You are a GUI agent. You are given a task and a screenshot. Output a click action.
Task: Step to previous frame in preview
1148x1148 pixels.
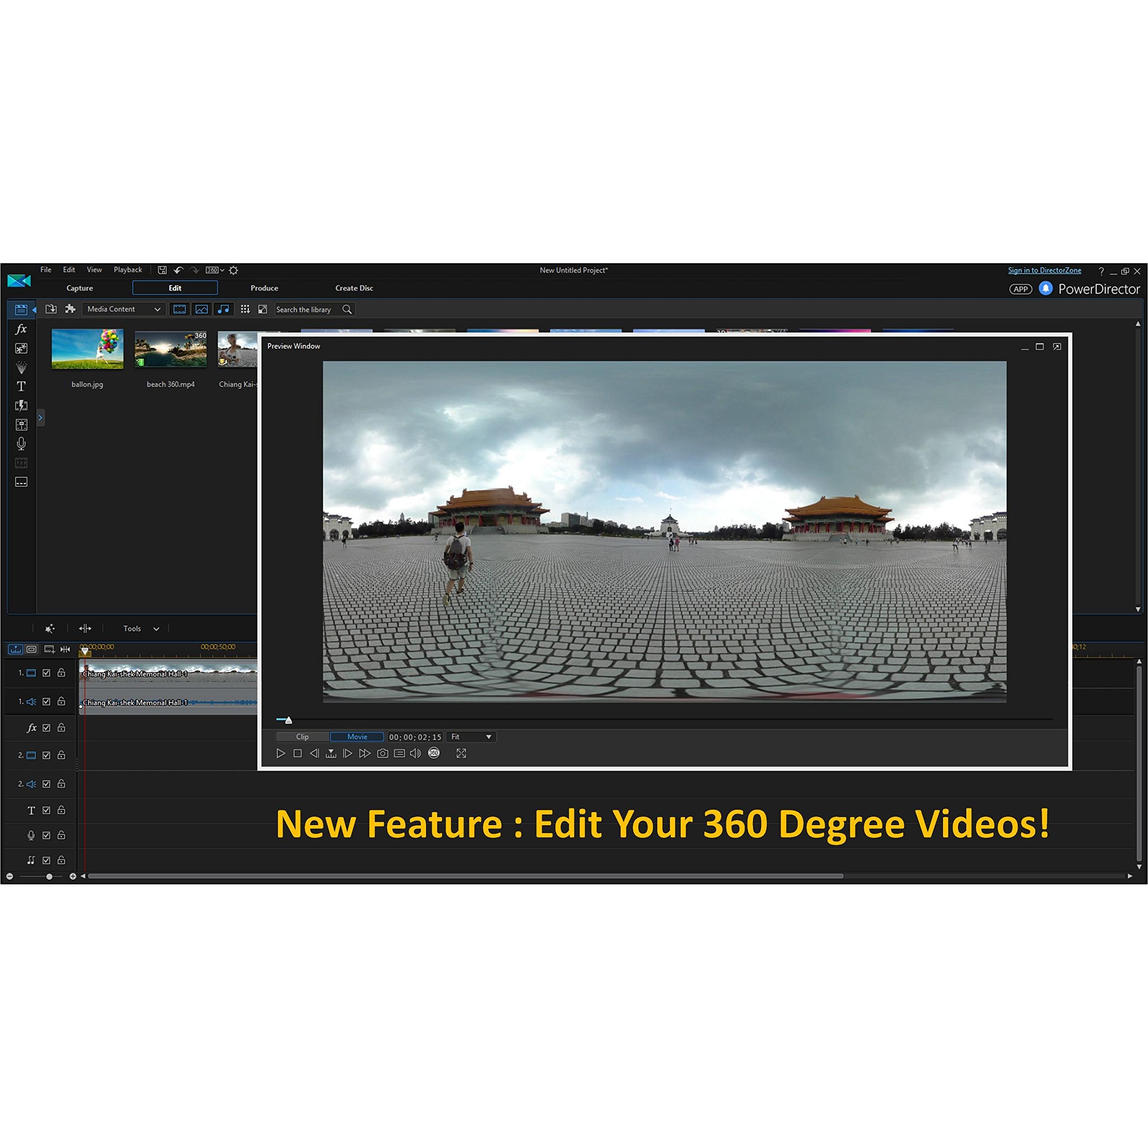314,753
